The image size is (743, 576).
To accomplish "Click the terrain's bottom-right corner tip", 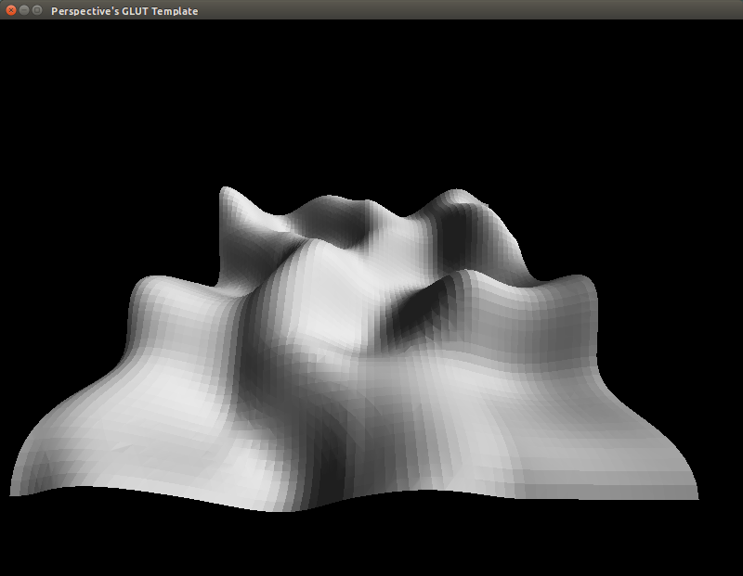I will pos(695,496).
